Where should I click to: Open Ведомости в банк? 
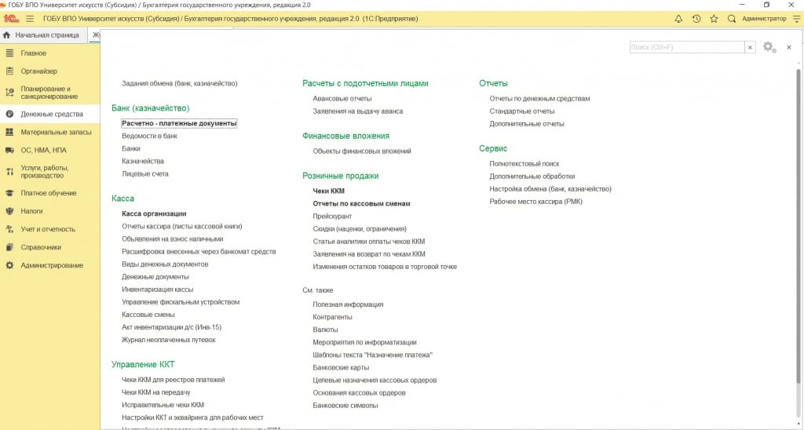coord(150,136)
